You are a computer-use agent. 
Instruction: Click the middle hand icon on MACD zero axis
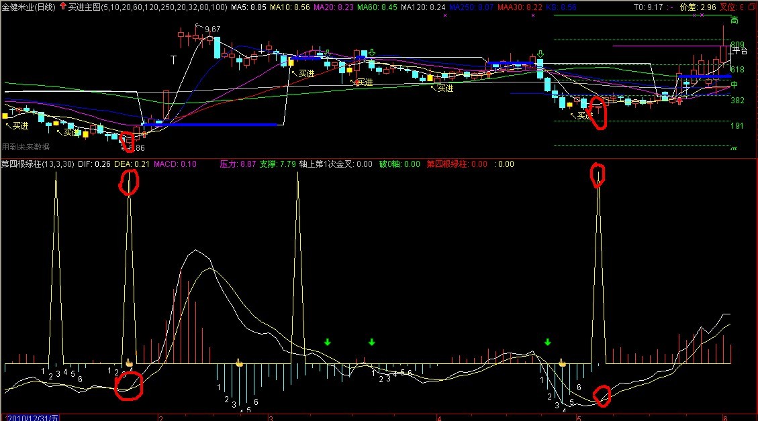(x=238, y=363)
